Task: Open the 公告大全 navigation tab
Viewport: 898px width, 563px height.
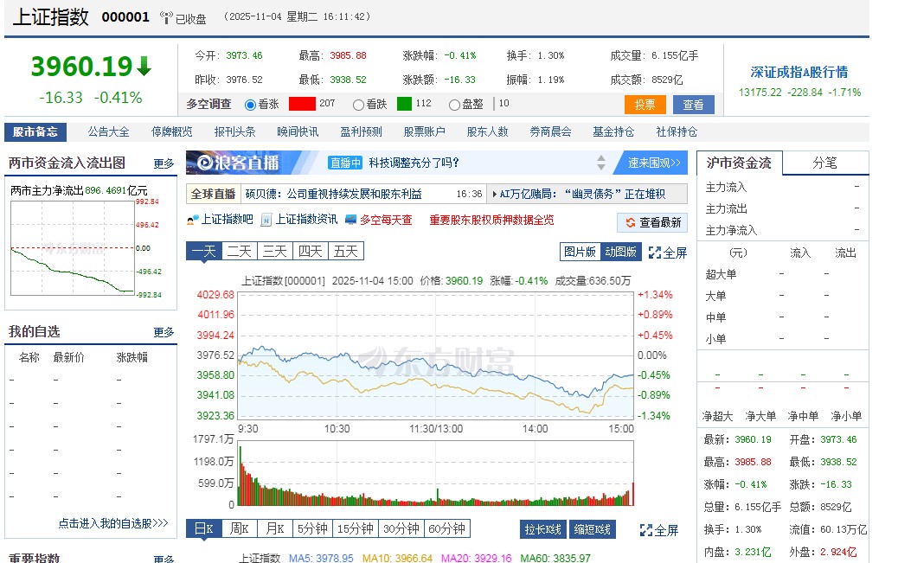Action: [106, 131]
